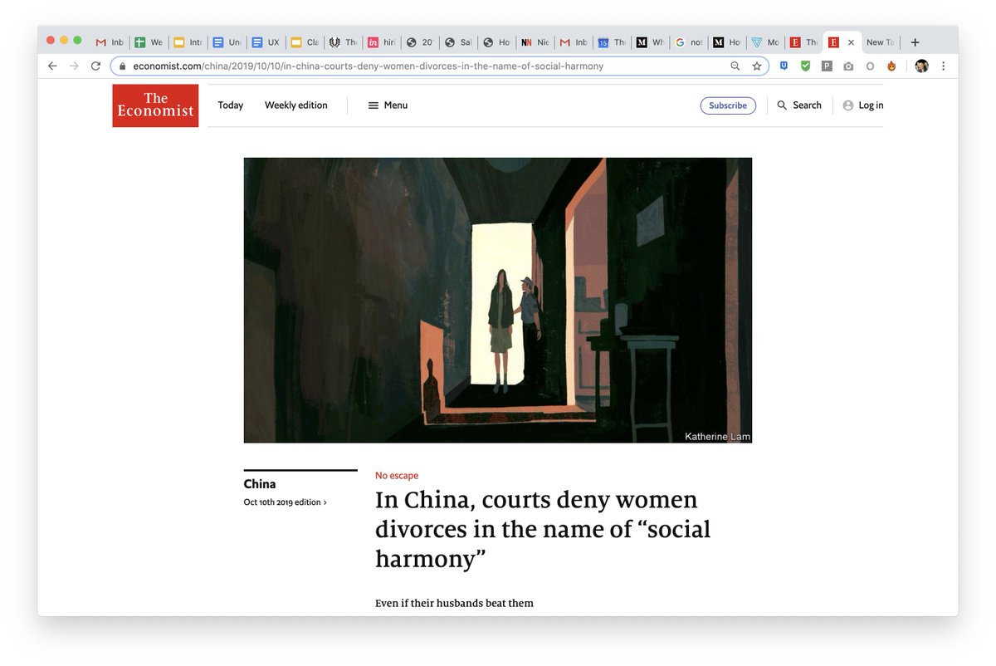Switch to the Slides 'Cla' tab
Screen dimensions: 996x666
pyautogui.click(x=305, y=42)
